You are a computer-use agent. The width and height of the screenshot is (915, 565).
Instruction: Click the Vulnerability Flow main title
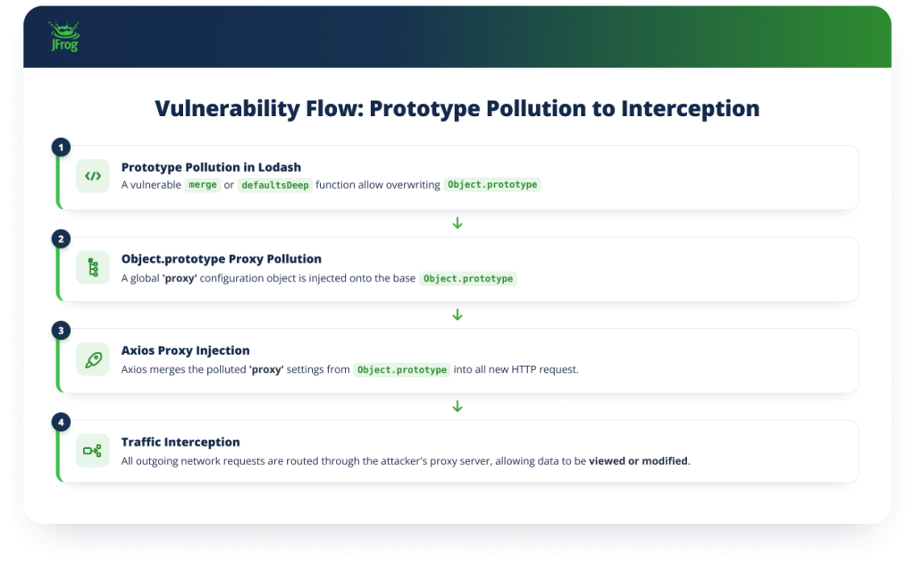(457, 108)
